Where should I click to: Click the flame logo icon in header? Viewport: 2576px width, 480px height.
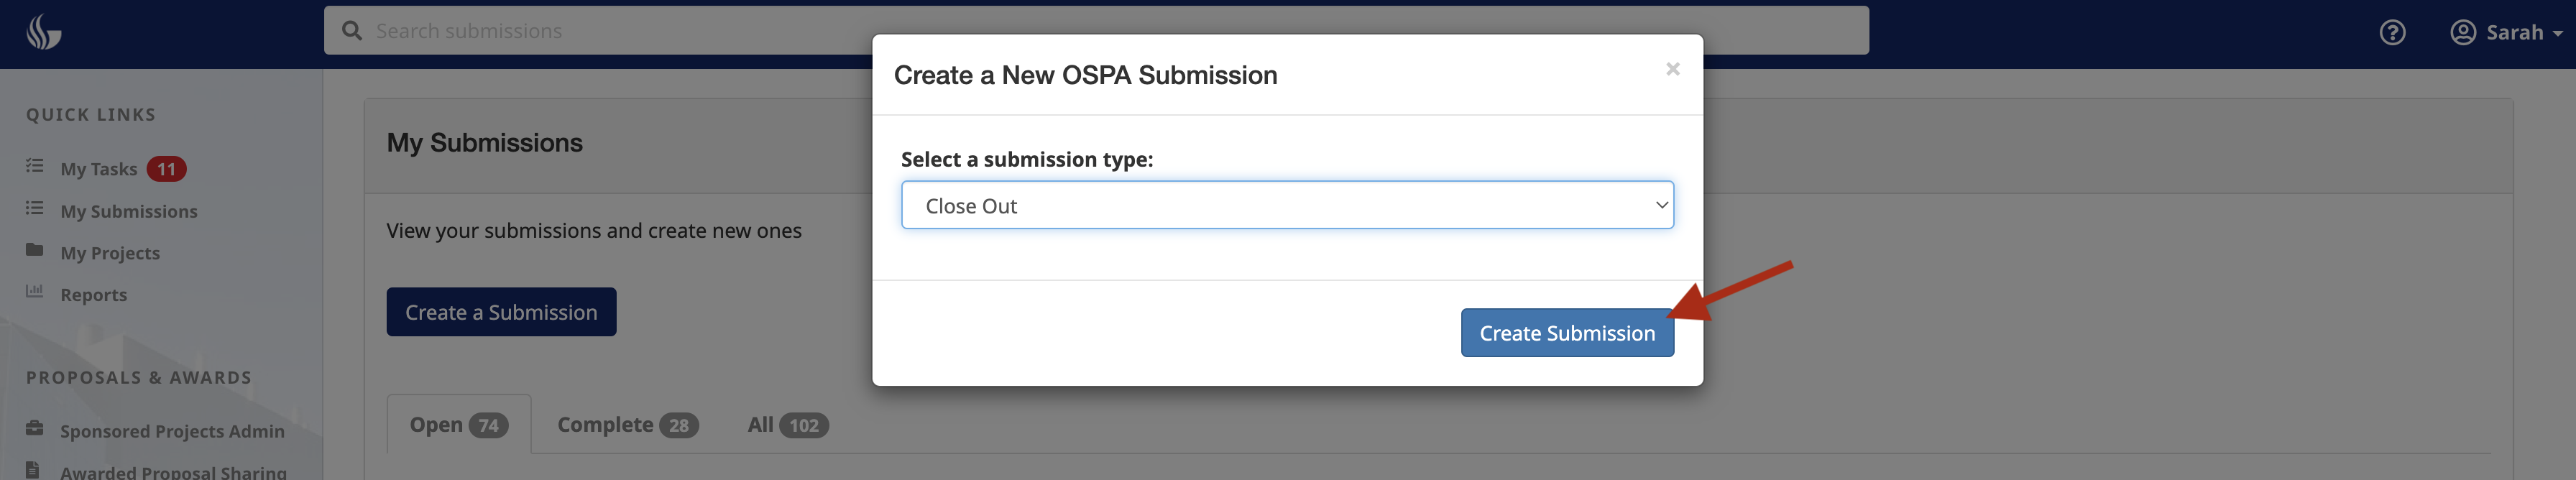click(x=43, y=32)
